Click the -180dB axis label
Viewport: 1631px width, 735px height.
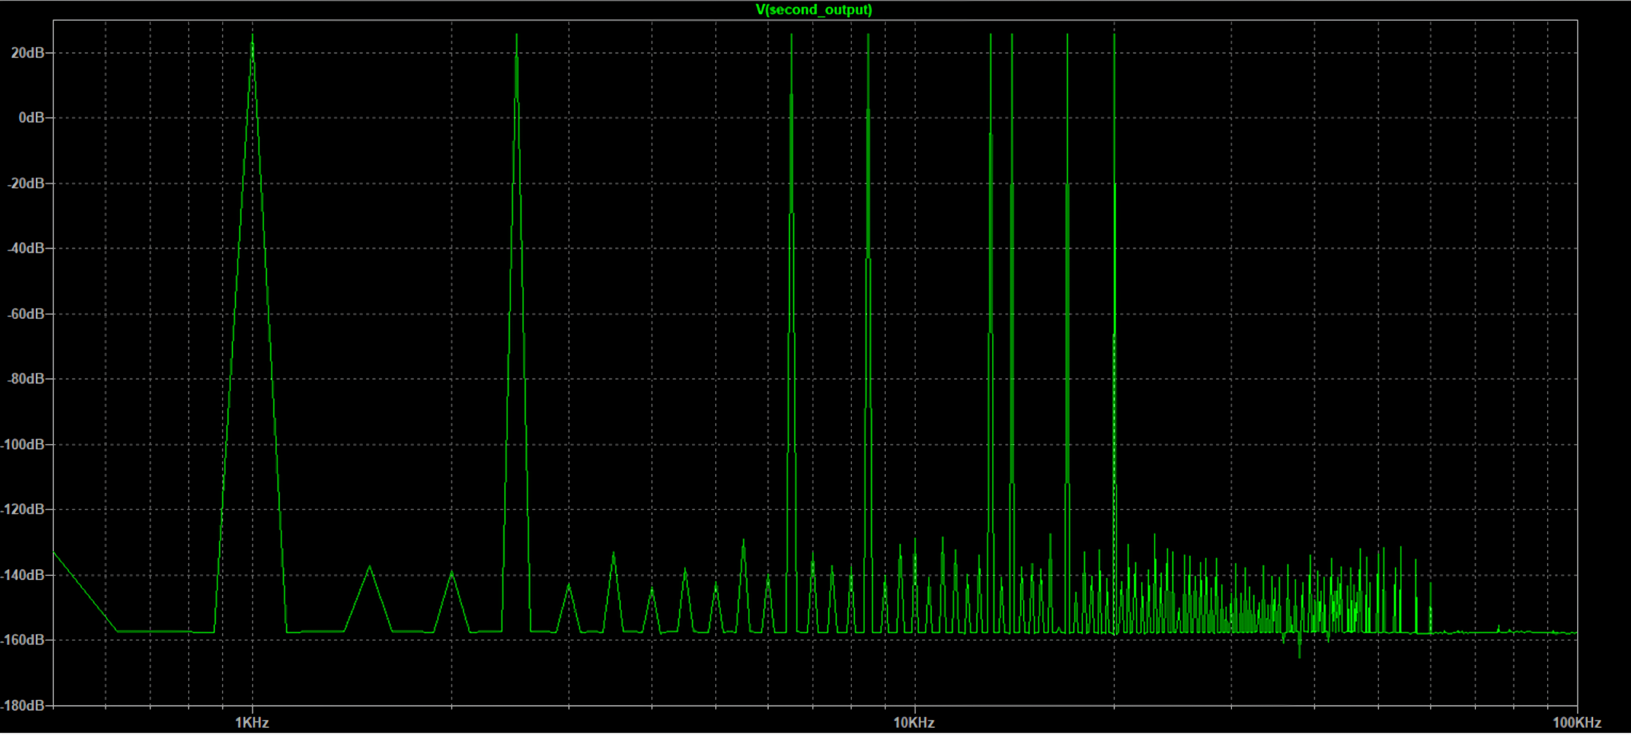(23, 706)
